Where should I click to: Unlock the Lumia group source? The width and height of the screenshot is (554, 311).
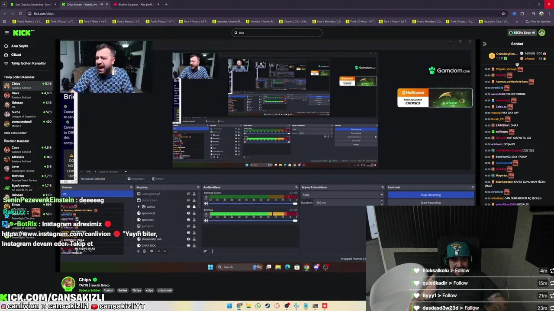[194, 207]
